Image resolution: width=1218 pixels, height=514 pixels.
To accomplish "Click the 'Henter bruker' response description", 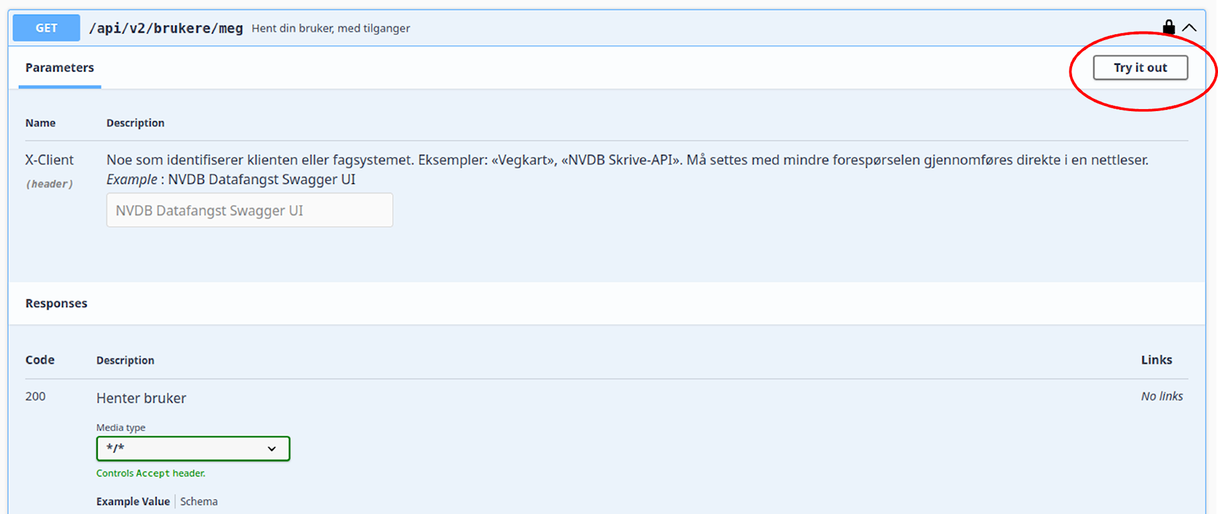I will point(141,399).
